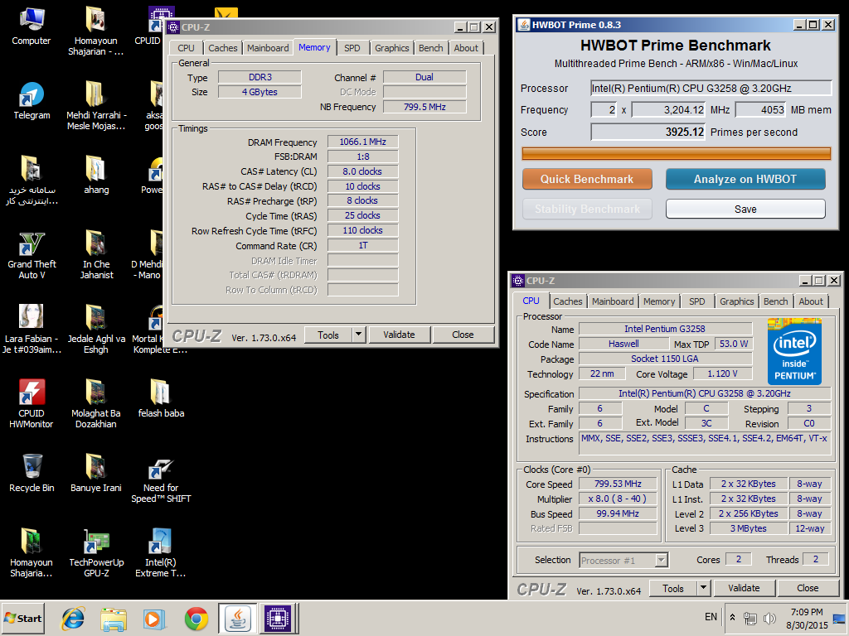Open Intel(R) Extreme Tuning shortcut
Viewport: 849px width, 636px height.
pos(160,552)
